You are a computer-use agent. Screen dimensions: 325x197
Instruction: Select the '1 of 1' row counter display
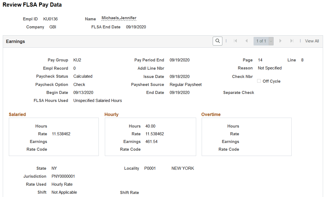261,41
